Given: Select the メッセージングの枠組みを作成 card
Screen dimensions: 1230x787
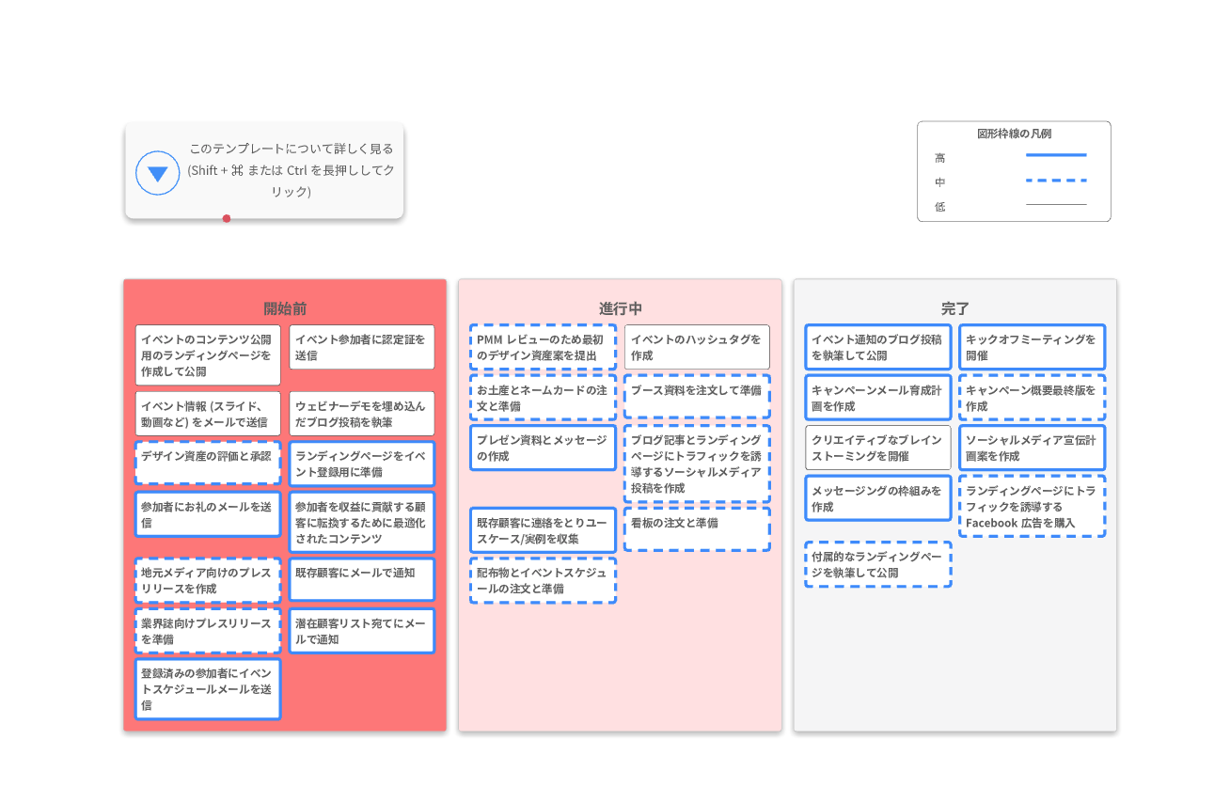Looking at the screenshot, I should (x=878, y=498).
